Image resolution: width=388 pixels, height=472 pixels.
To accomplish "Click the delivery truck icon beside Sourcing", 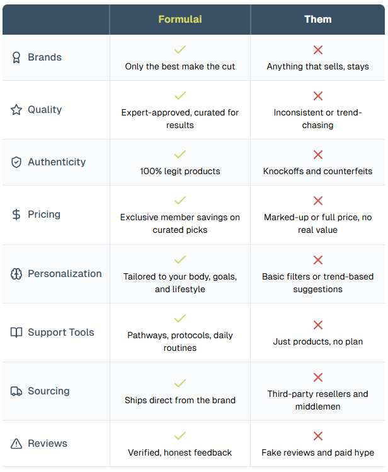I will click(16, 391).
